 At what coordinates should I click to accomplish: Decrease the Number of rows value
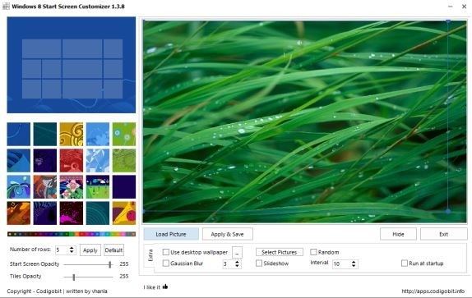[72, 252]
